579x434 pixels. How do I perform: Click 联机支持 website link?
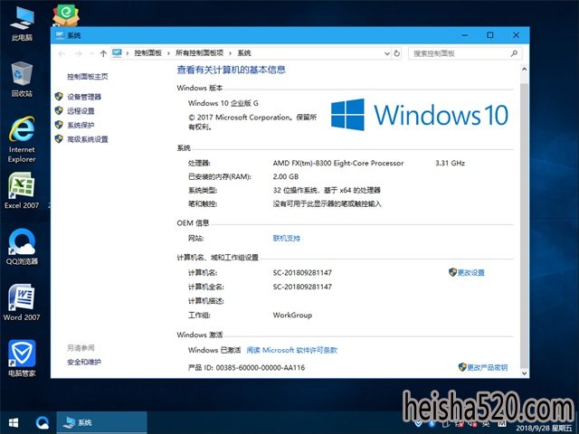coord(287,239)
